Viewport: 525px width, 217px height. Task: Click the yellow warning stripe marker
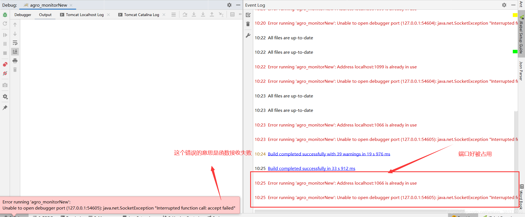pyautogui.click(x=515, y=15)
